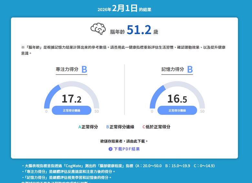The height and width of the screenshot is (183, 252).
Task: Click the 腦年齡 label
Action: coord(117,32)
